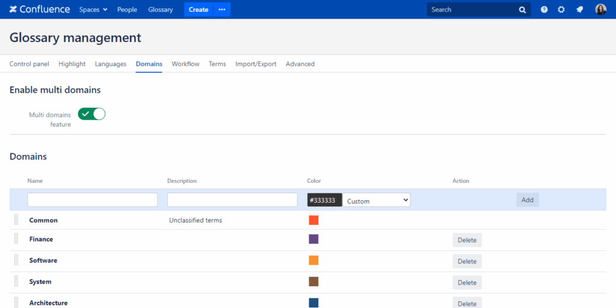Click the search magnifier icon
The height and width of the screenshot is (308, 616).
(x=522, y=10)
